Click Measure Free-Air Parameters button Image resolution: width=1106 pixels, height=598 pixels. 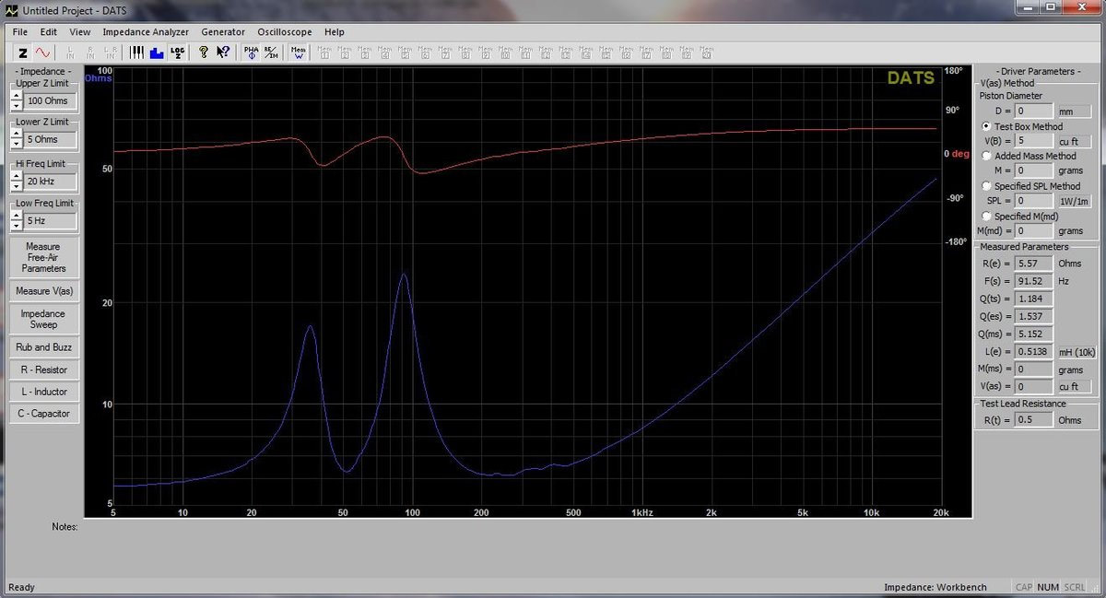43,258
